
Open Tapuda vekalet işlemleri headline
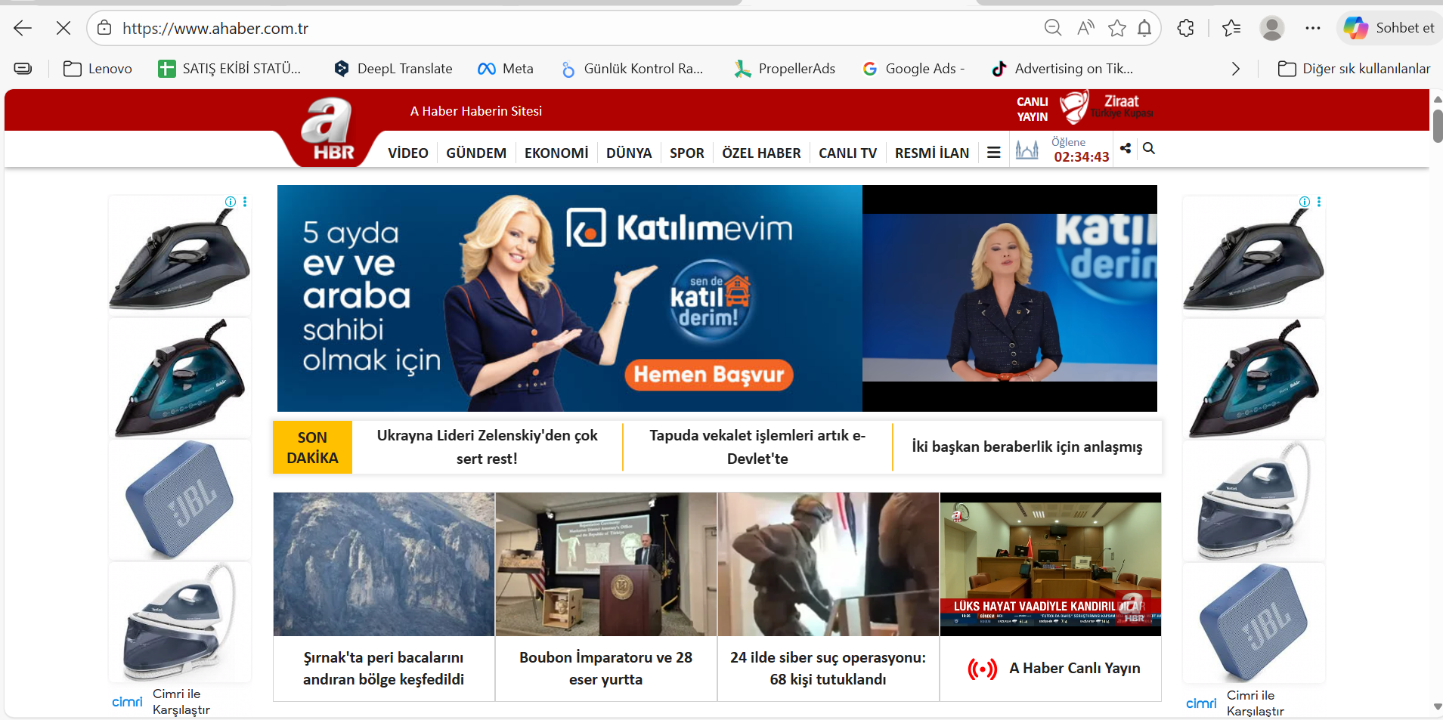click(757, 447)
